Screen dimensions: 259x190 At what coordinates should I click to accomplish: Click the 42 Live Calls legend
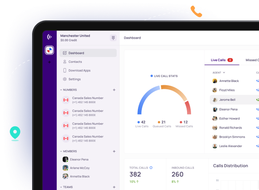(x=142, y=124)
